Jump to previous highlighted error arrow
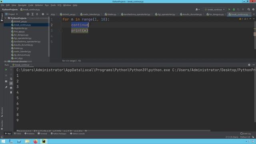Screen dimensions: 256x144 click(x=250, y=19)
